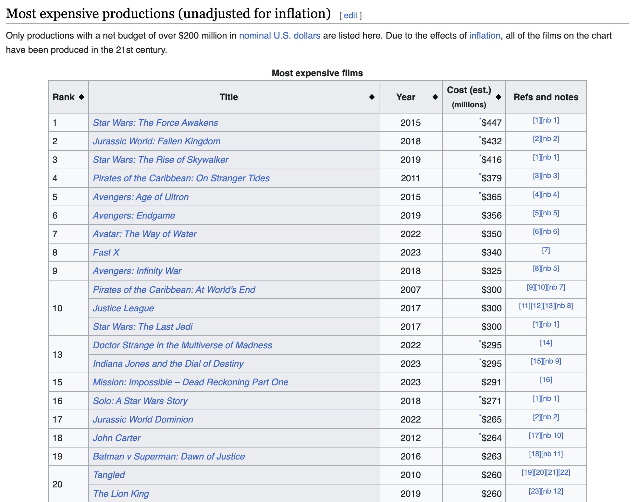Sort table by Rank column arrows
Screen dimensions: 640x502
81,97
